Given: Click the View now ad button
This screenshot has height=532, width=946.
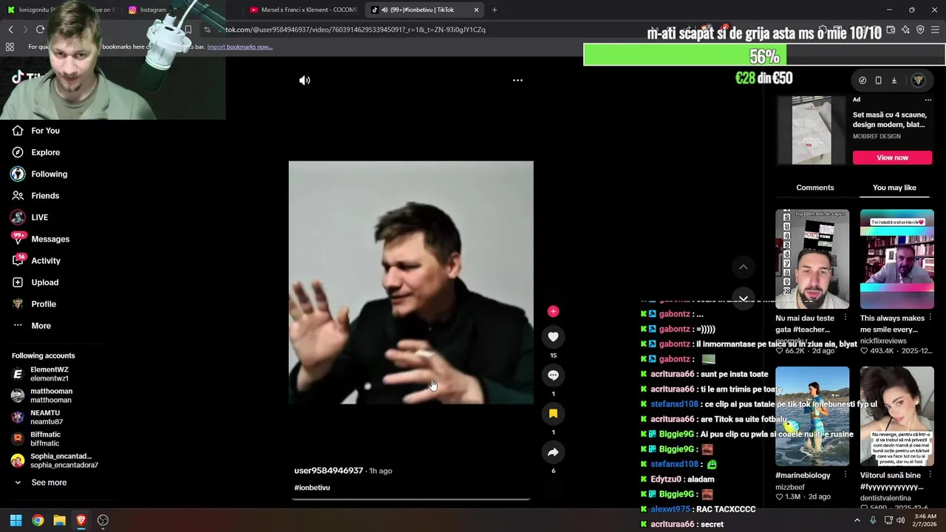Looking at the screenshot, I should pos(892,157).
